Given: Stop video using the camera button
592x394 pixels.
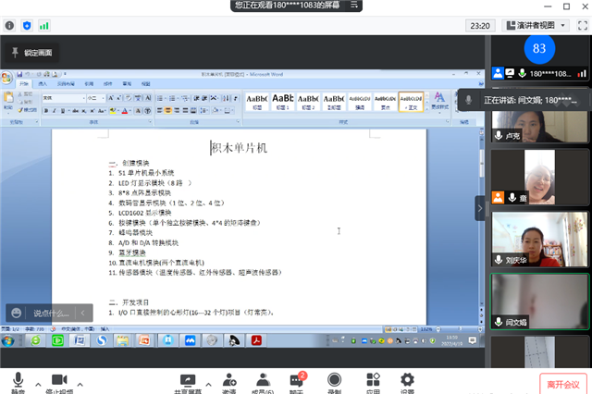Looking at the screenshot, I should coord(60,380).
